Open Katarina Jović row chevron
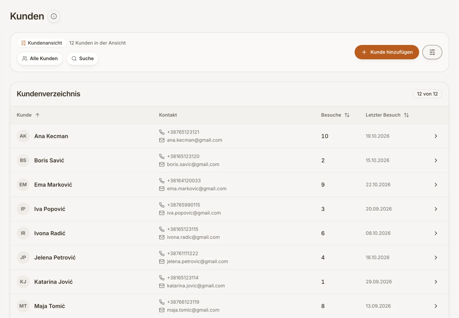 436,282
